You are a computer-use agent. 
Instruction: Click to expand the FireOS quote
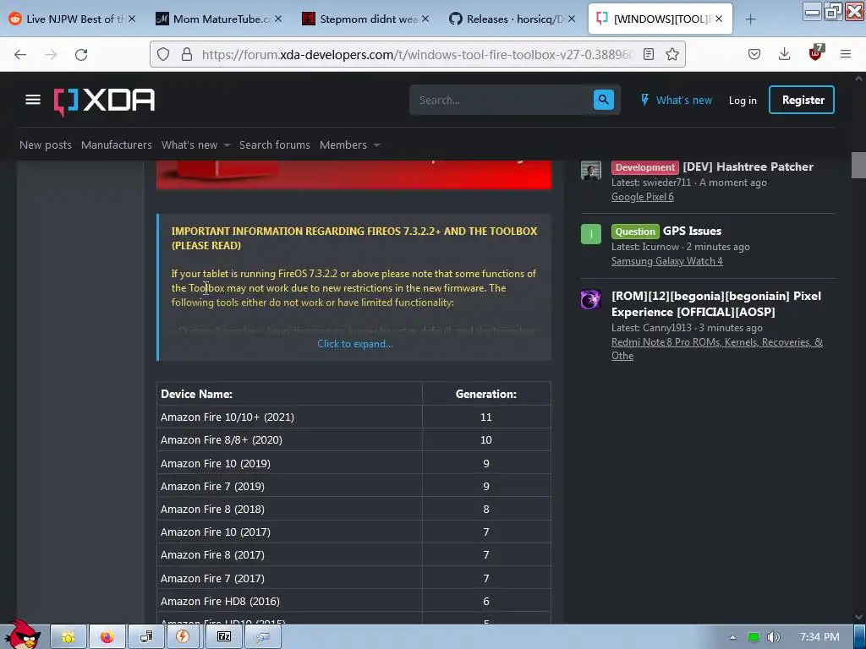tap(355, 344)
